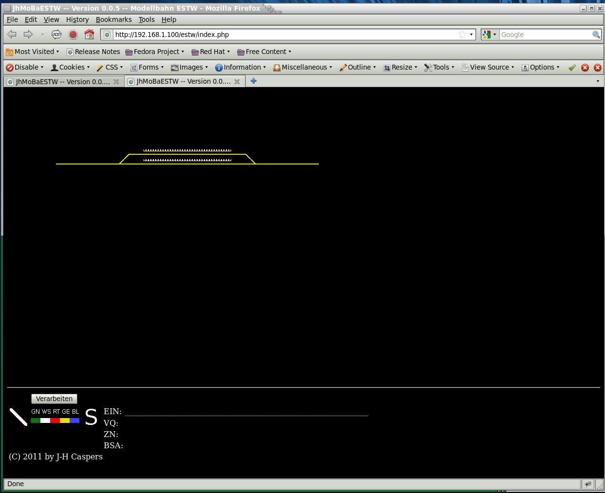This screenshot has width=605, height=493.
Task: Open a new tab with plus icon
Action: 254,81
